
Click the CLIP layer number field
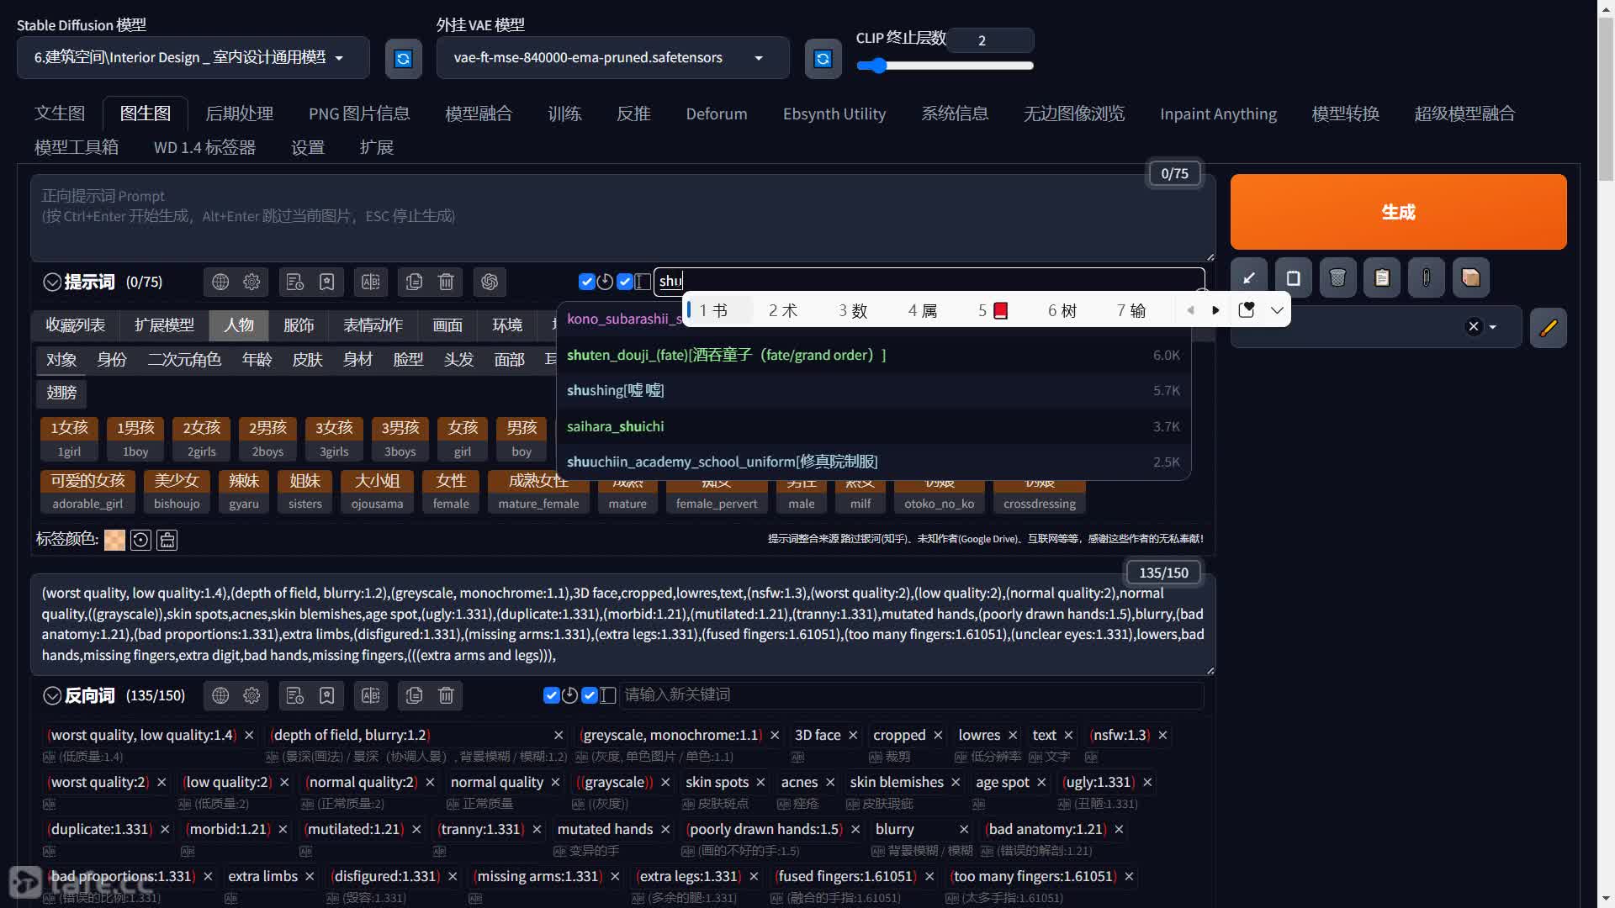coord(991,40)
